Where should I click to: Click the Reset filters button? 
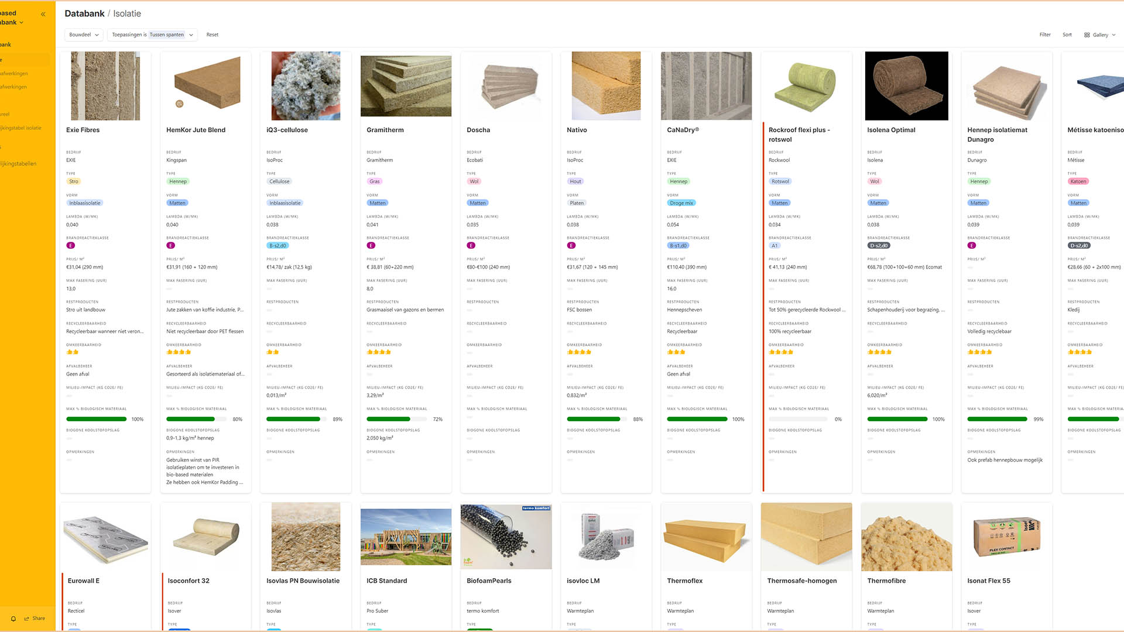(x=212, y=35)
